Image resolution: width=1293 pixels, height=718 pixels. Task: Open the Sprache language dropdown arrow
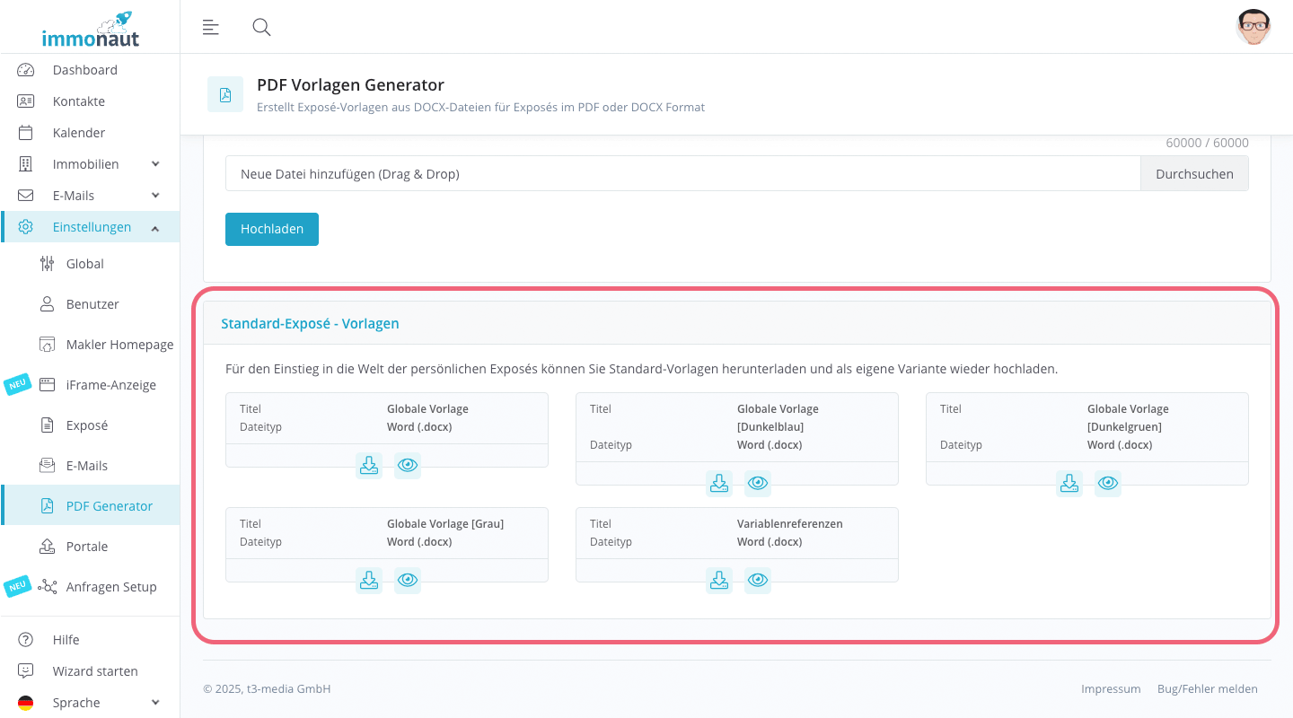155,703
